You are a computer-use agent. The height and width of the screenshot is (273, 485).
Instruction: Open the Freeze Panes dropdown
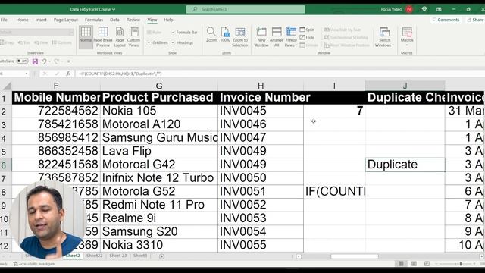pos(291,45)
